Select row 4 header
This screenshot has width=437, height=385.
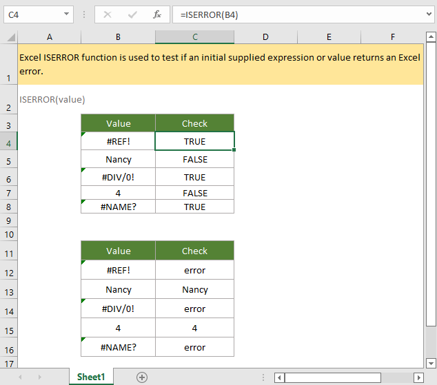coord(8,141)
